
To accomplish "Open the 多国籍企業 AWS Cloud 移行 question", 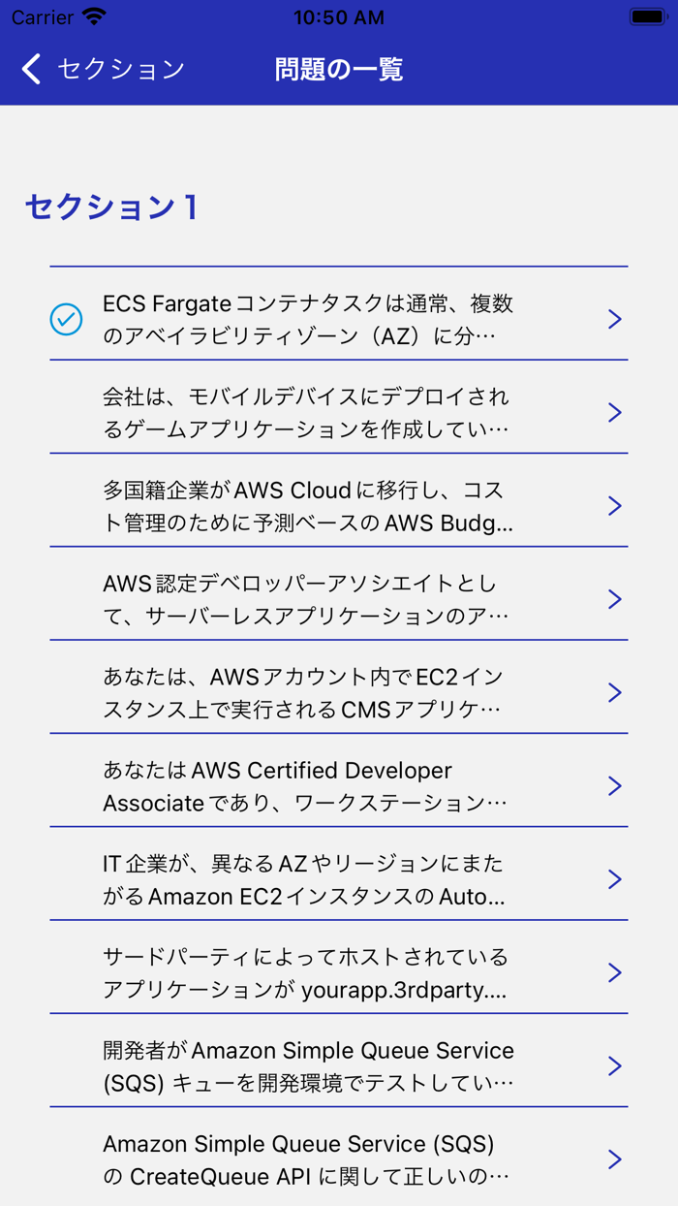I will (x=339, y=505).
